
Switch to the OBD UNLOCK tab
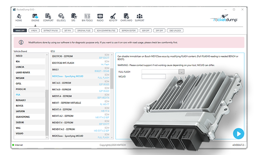coord(175,30)
